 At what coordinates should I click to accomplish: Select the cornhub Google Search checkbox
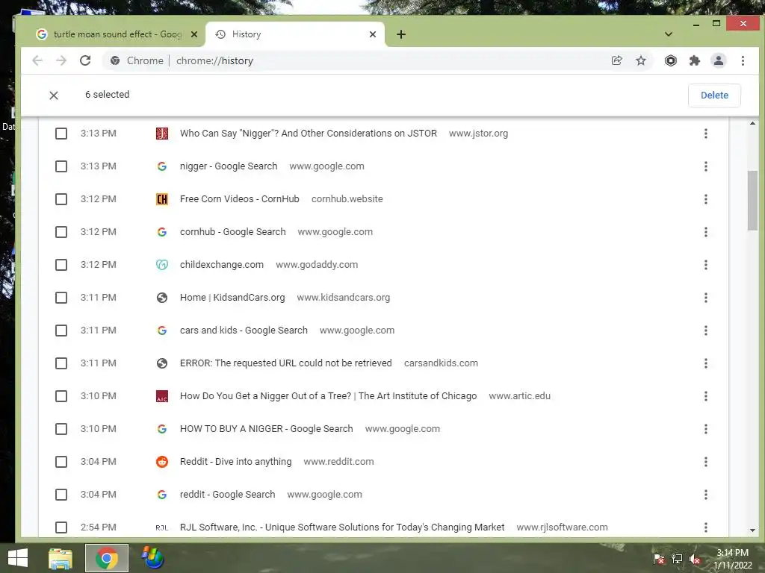(61, 232)
